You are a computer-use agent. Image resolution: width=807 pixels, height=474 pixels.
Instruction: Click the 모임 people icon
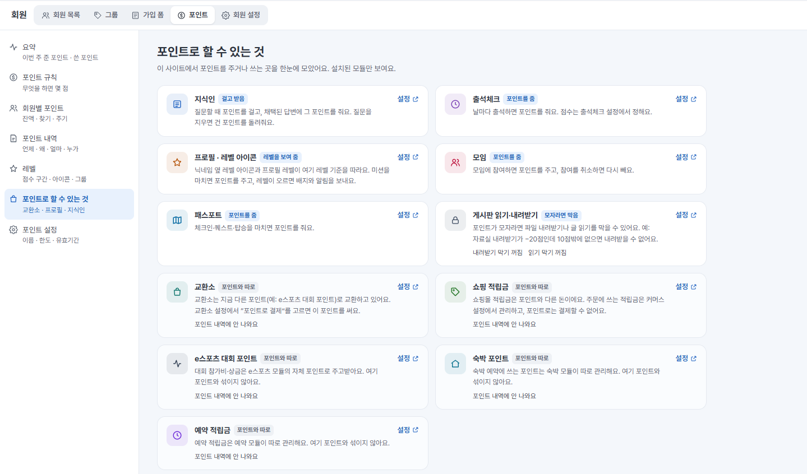pyautogui.click(x=455, y=162)
